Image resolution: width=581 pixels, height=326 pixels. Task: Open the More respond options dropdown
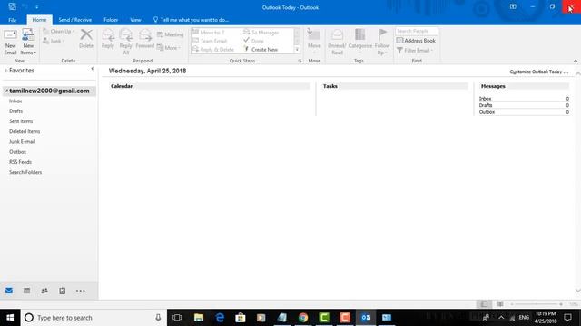169,48
